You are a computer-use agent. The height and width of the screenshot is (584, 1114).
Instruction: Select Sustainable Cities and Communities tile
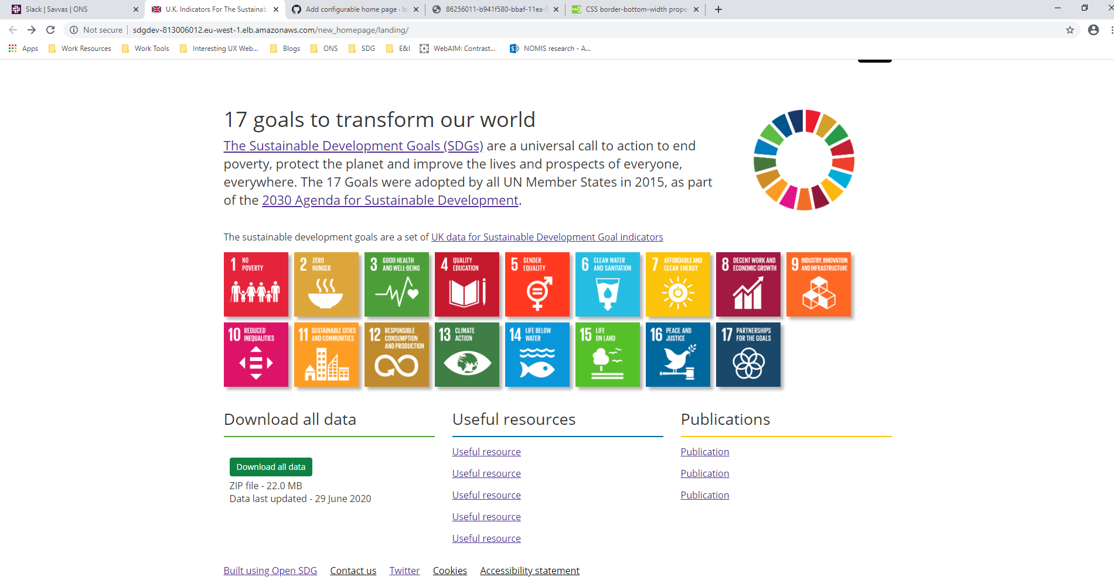tap(326, 355)
